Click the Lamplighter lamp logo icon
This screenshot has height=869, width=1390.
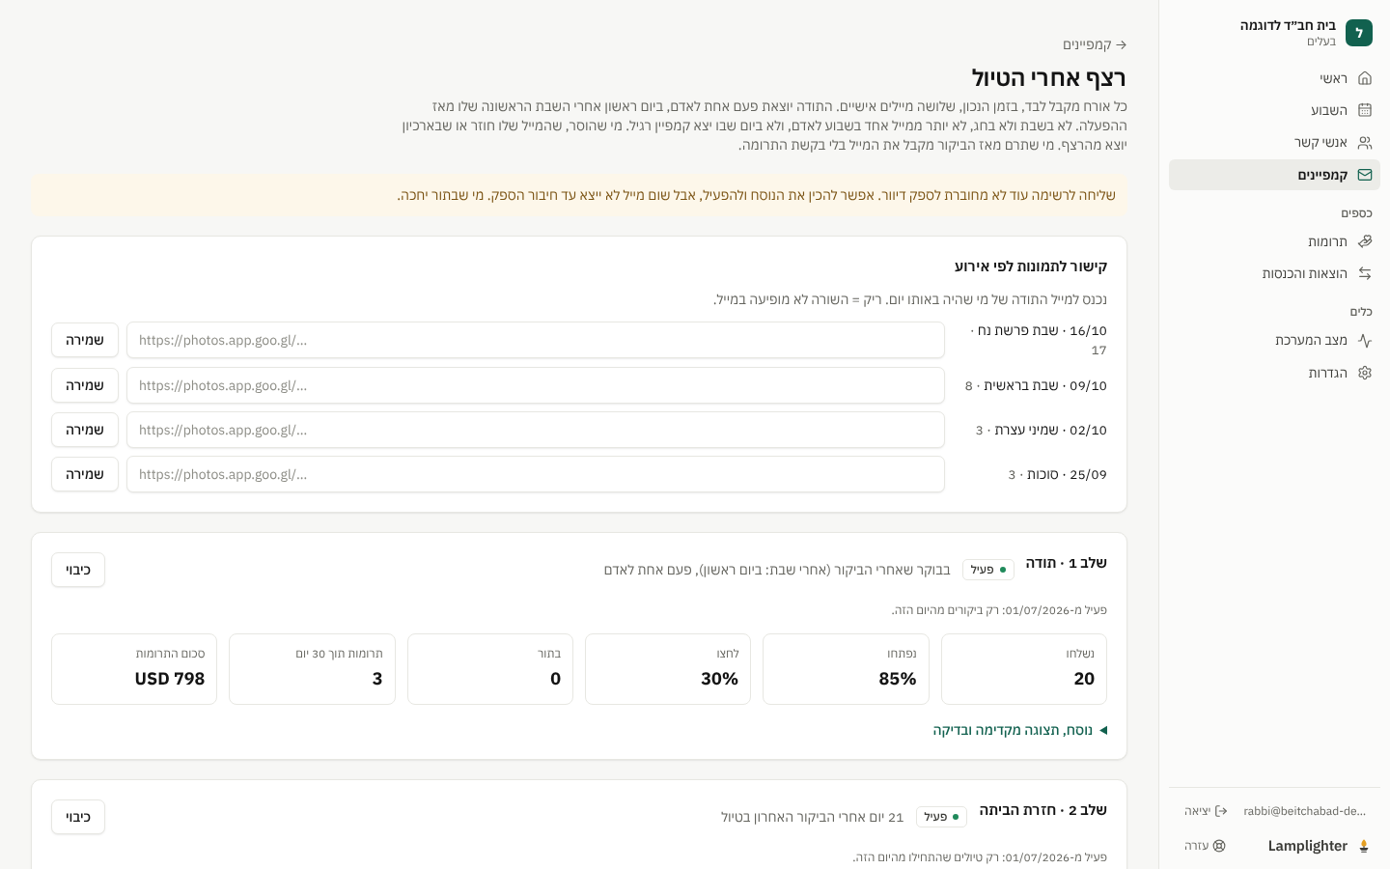1364,846
